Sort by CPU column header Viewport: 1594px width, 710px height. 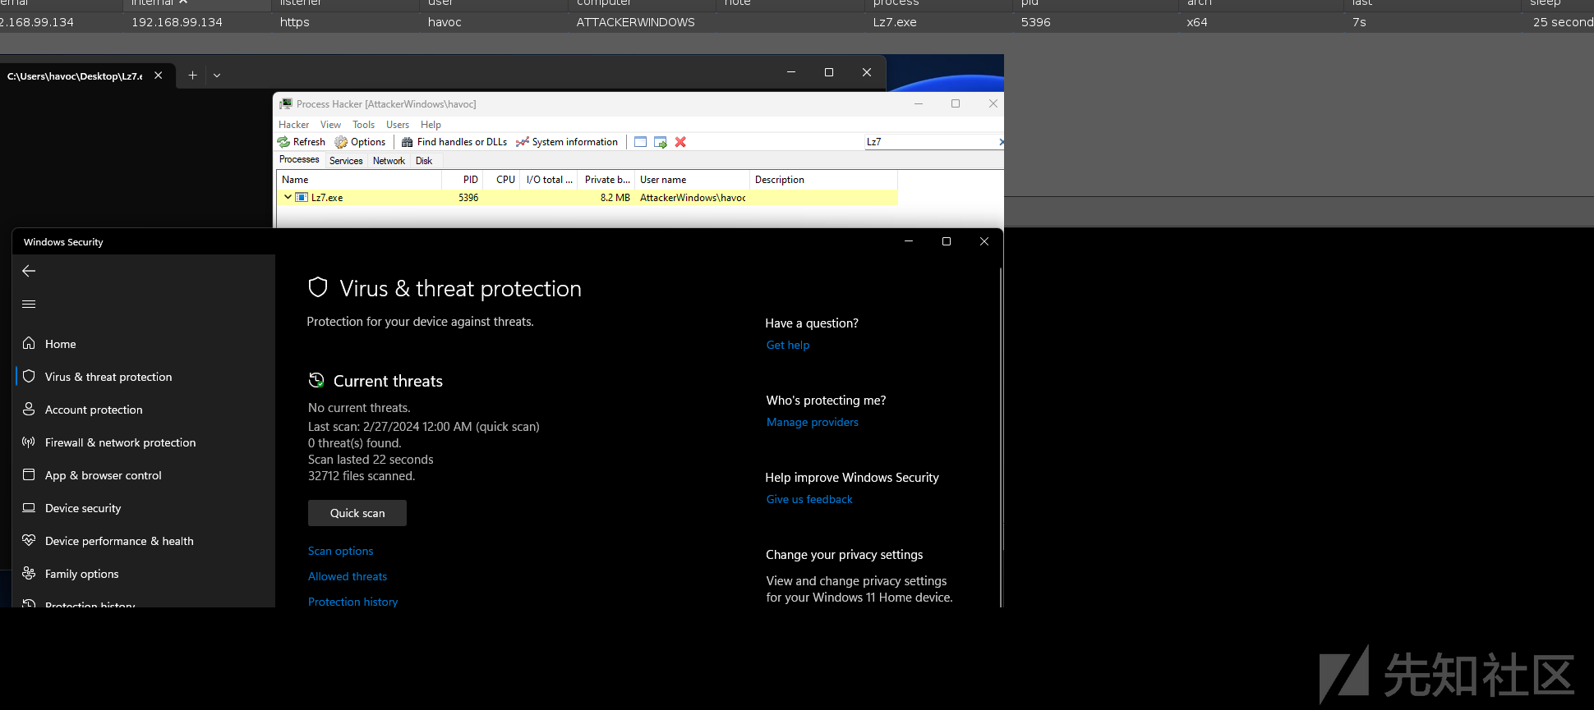pos(502,180)
